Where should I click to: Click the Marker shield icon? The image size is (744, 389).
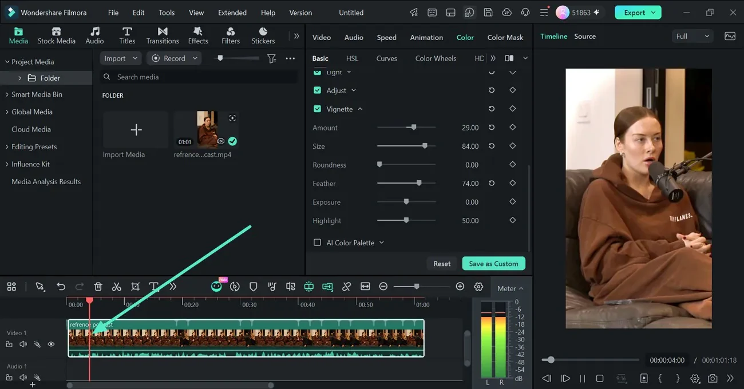(x=254, y=287)
